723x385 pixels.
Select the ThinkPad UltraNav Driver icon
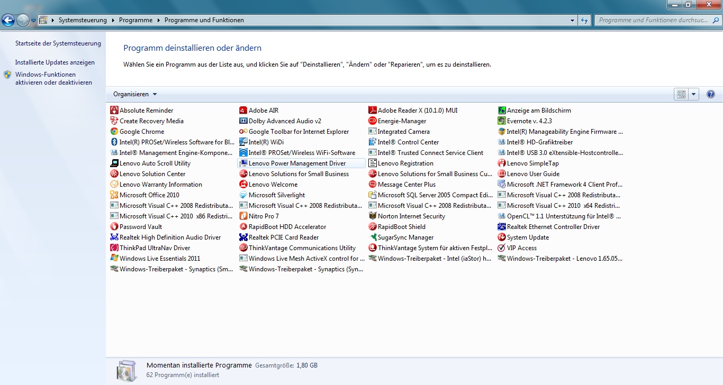pyautogui.click(x=114, y=248)
